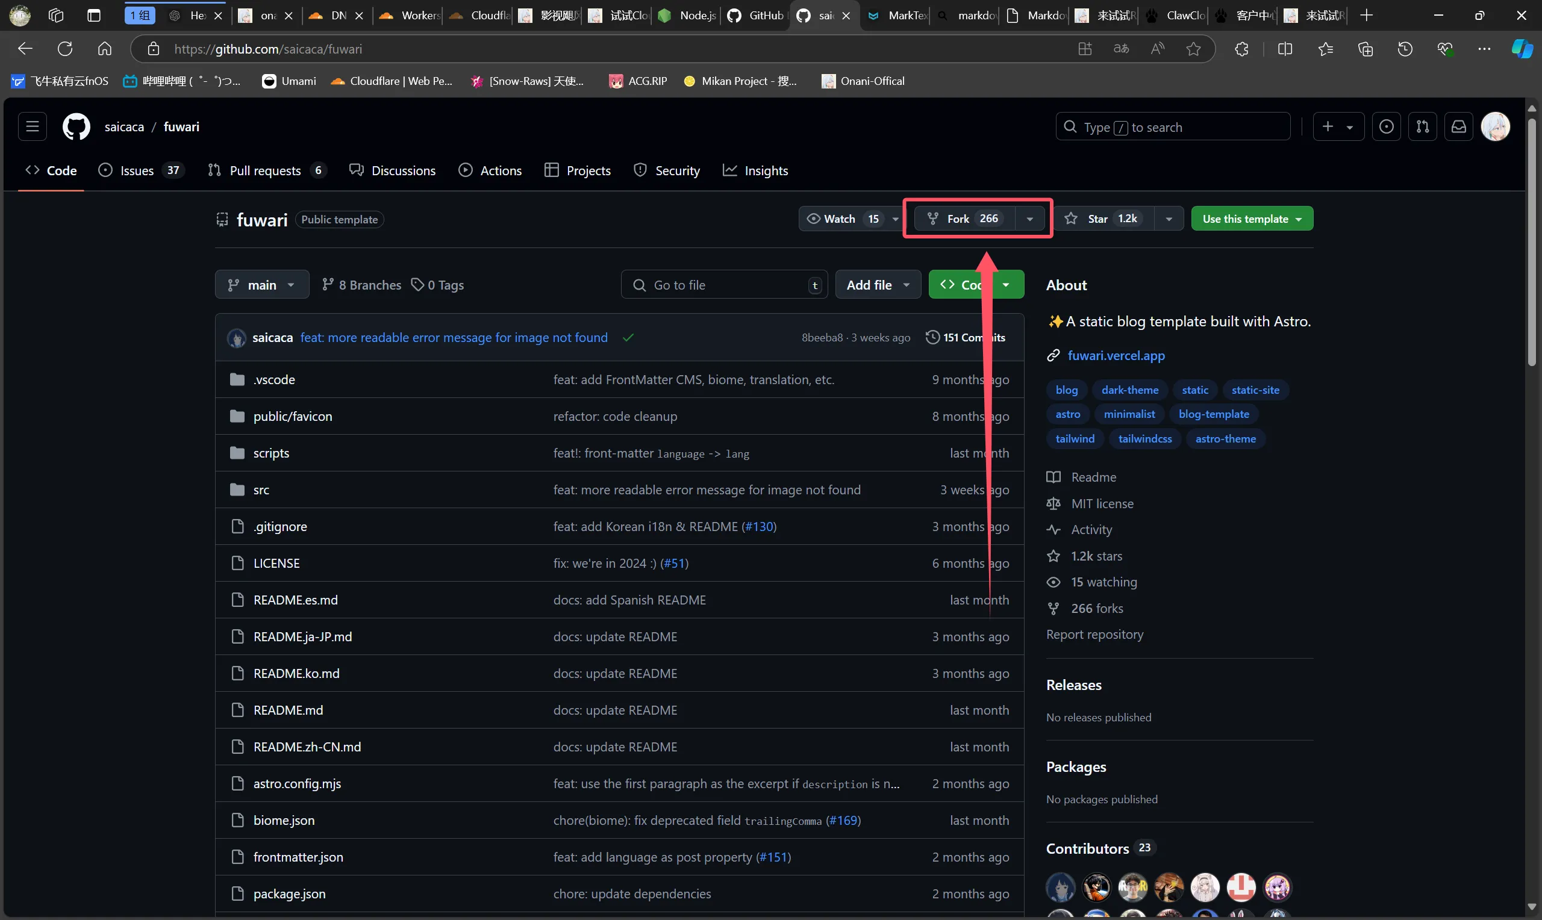Image resolution: width=1542 pixels, height=920 pixels.
Task: Open the fuwari.vercel.app link
Action: click(x=1116, y=355)
